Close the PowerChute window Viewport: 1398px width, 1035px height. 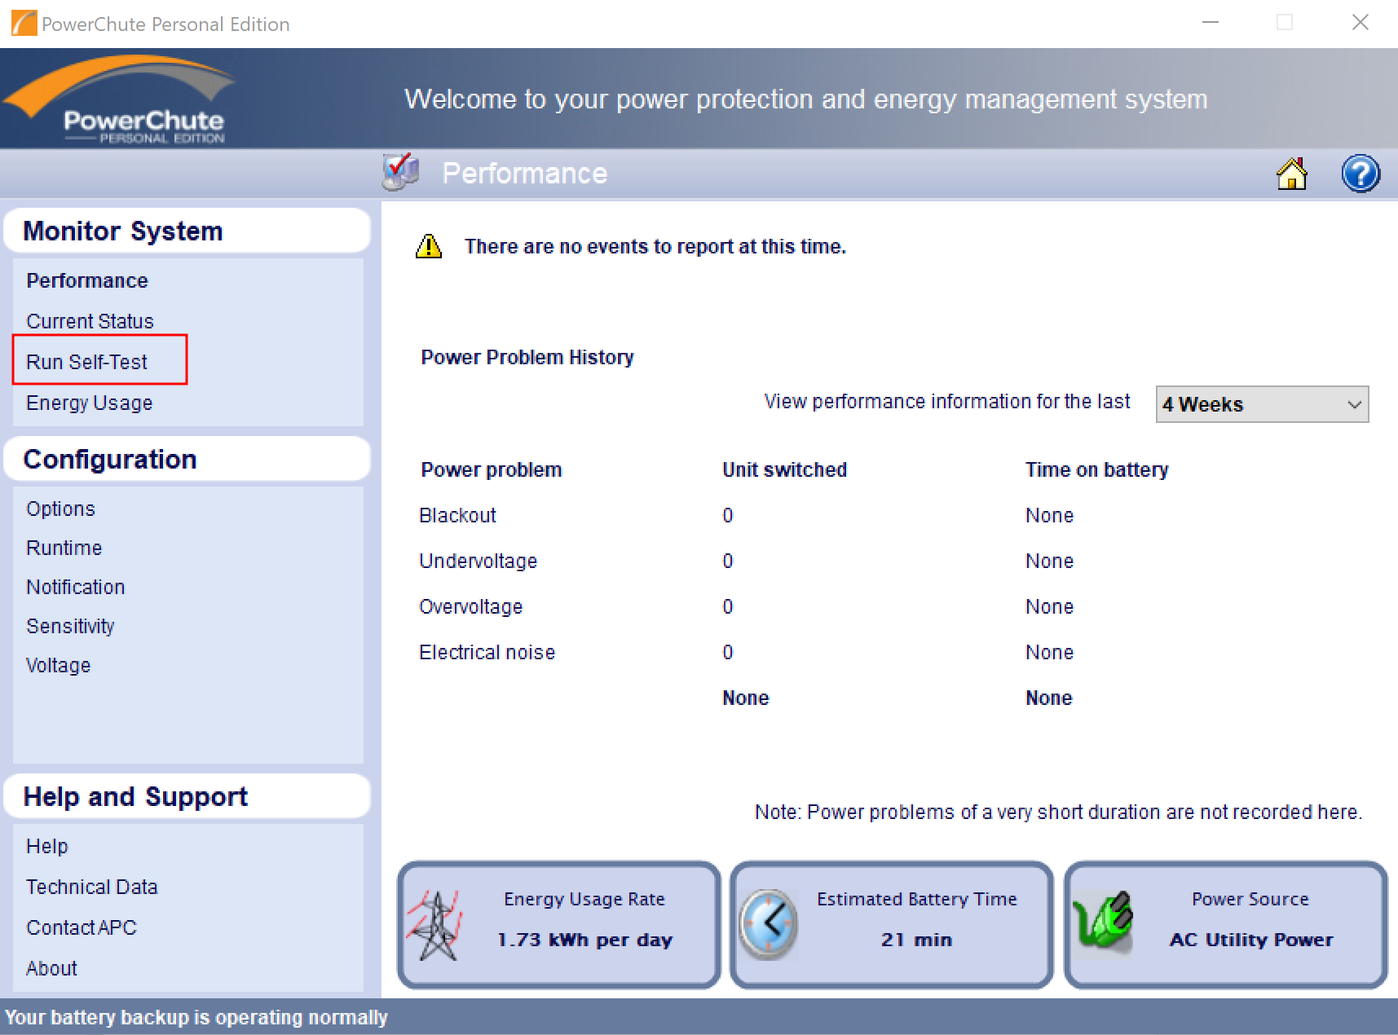(x=1360, y=23)
